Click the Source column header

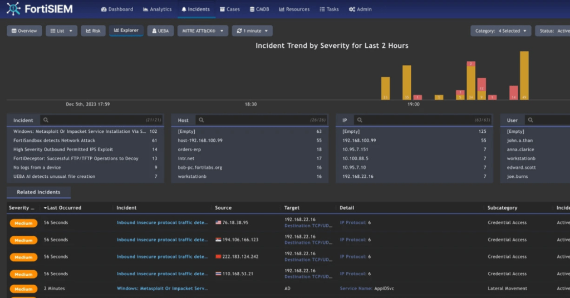click(223, 207)
